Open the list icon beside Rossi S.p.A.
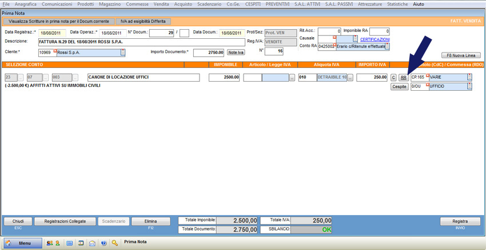 click(x=122, y=53)
